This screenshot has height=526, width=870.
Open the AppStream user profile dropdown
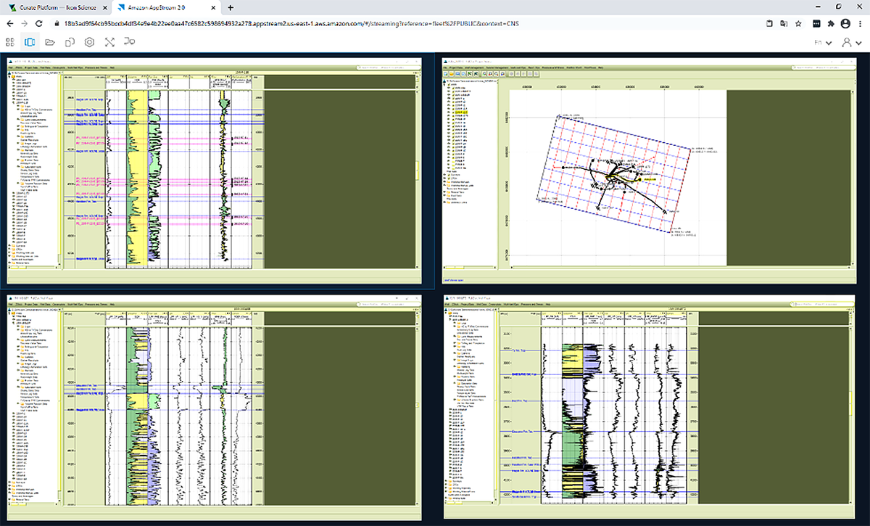(x=850, y=42)
